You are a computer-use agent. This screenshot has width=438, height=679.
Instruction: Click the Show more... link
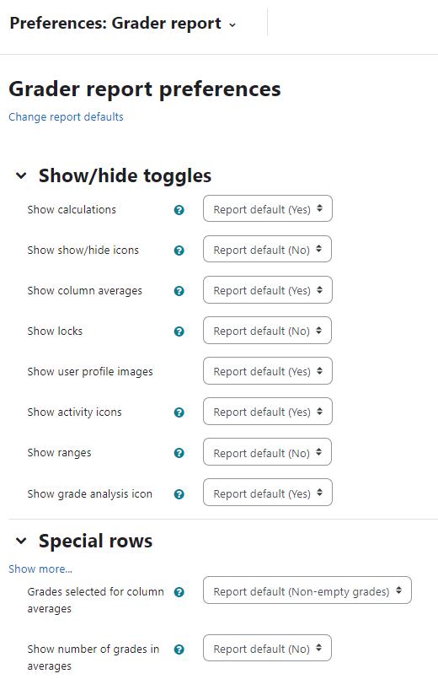click(x=40, y=569)
